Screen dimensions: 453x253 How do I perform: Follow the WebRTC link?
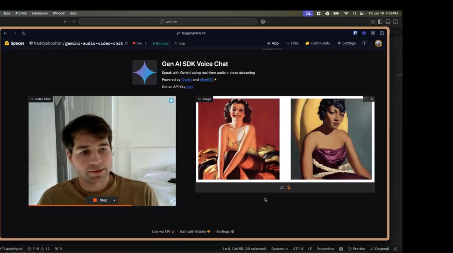coord(206,80)
